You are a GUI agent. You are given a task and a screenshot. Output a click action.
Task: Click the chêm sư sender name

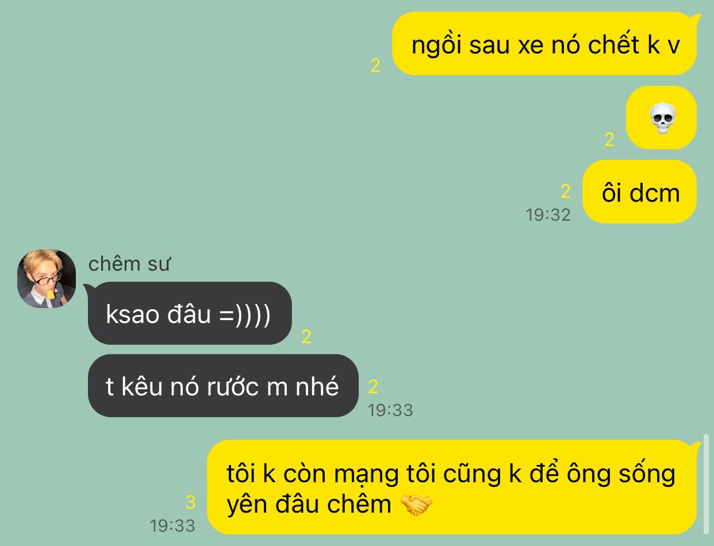coord(130,264)
